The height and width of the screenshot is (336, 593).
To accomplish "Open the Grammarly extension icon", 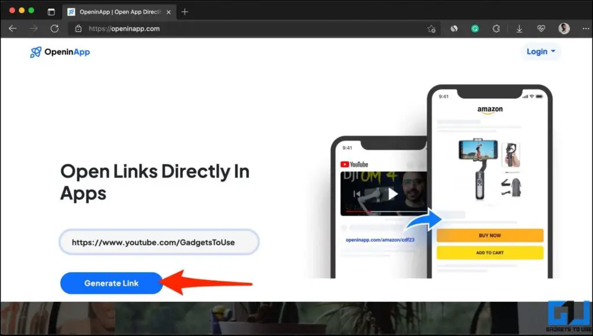I will click(x=475, y=28).
